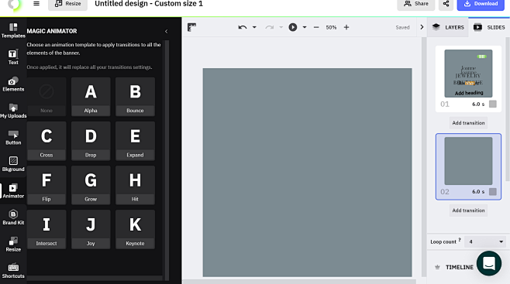Click the canvas horizontal scrollbar
The image size is (510, 284).
[299, 282]
